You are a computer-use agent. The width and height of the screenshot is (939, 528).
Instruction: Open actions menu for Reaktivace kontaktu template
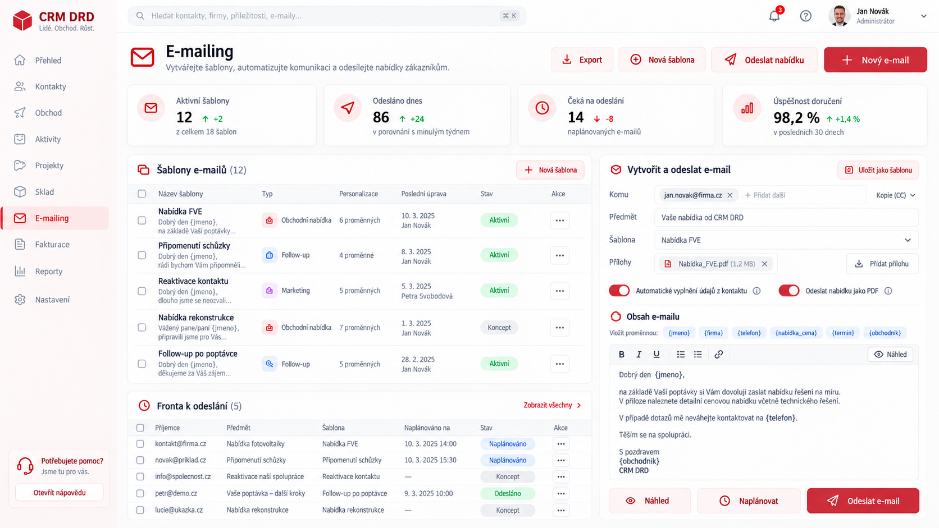point(560,291)
